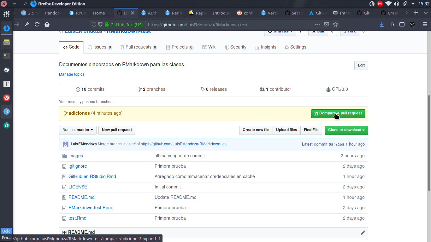
Task: Open the Branch: master dropdown
Action: point(78,130)
